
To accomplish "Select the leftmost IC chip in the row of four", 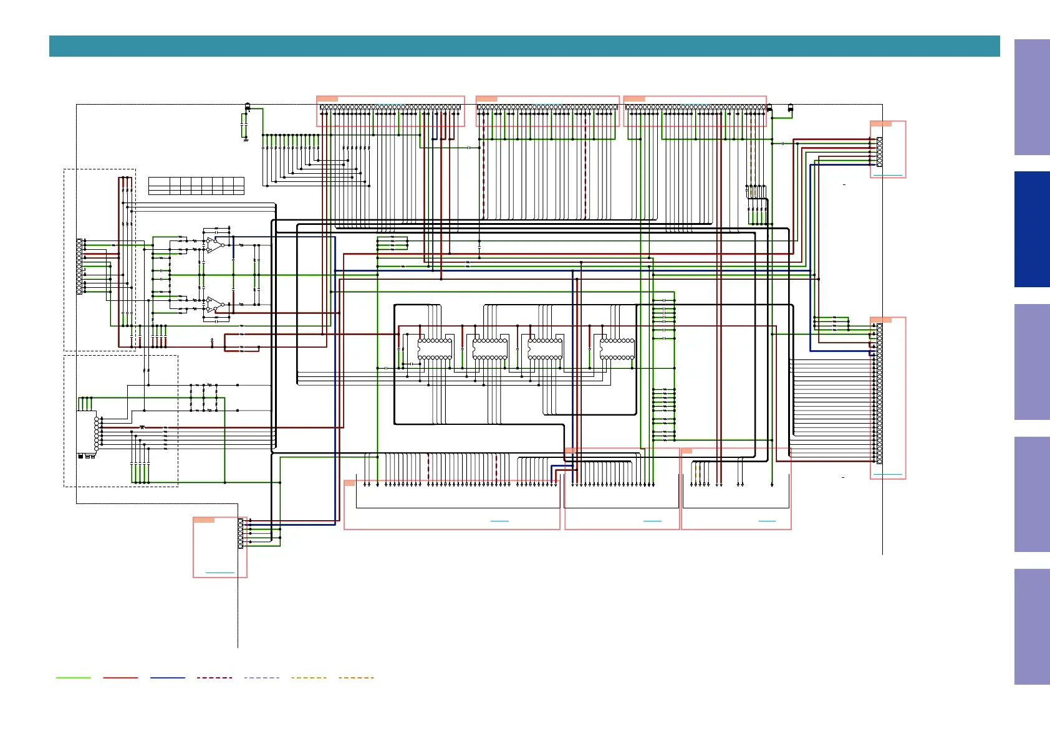I will [x=435, y=349].
